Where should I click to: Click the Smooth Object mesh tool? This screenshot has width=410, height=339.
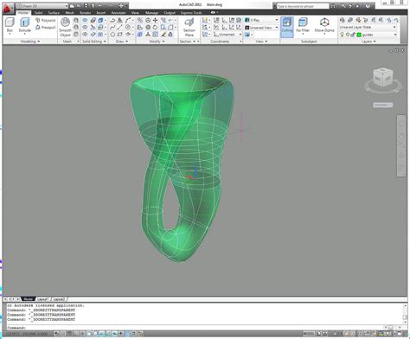pyautogui.click(x=65, y=27)
